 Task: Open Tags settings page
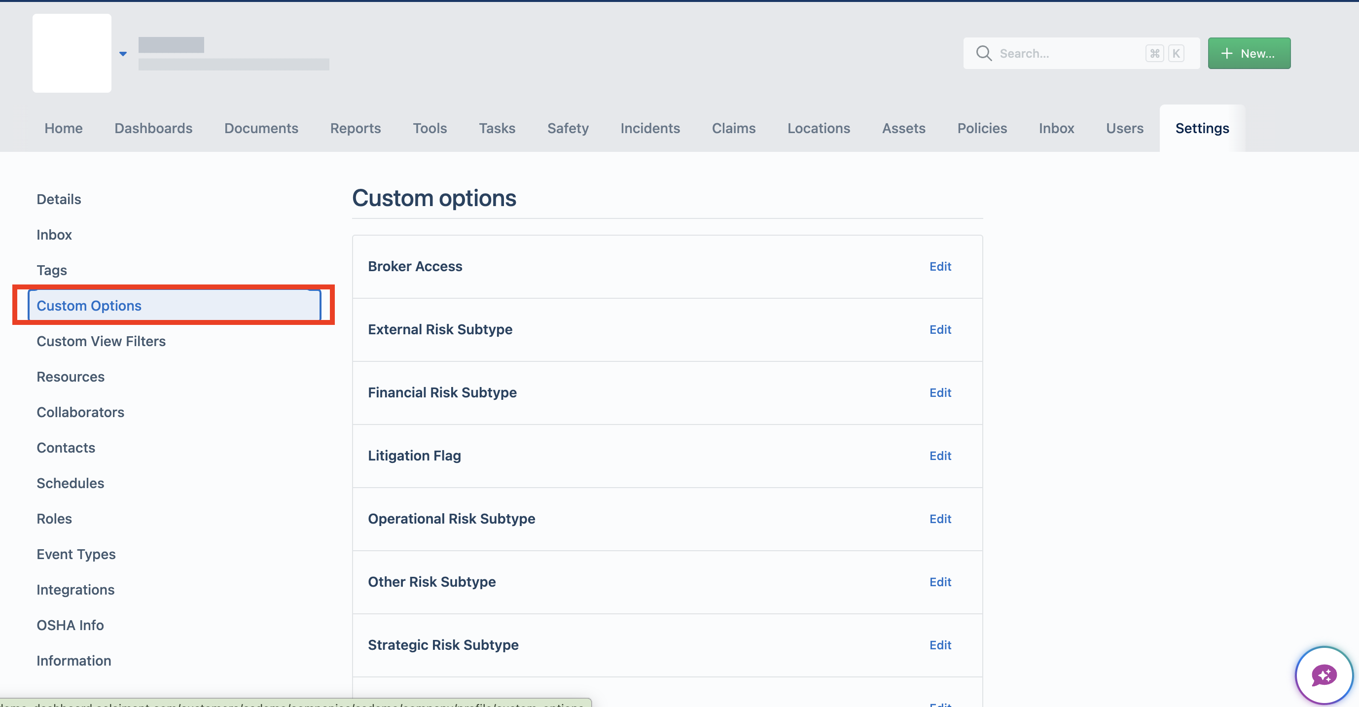[x=52, y=270]
